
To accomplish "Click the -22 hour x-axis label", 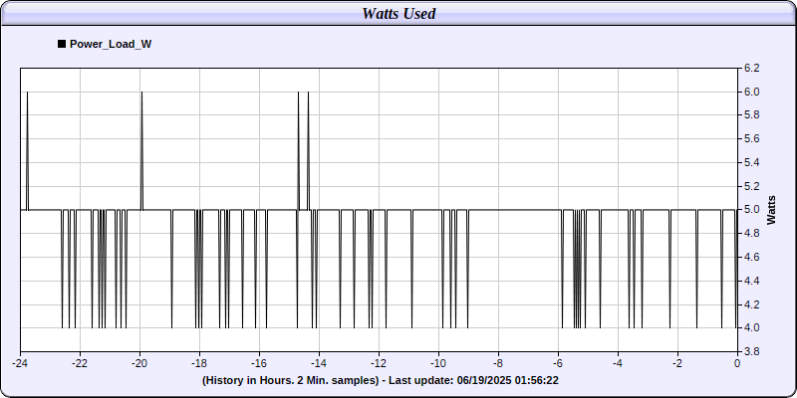I will pos(80,363).
